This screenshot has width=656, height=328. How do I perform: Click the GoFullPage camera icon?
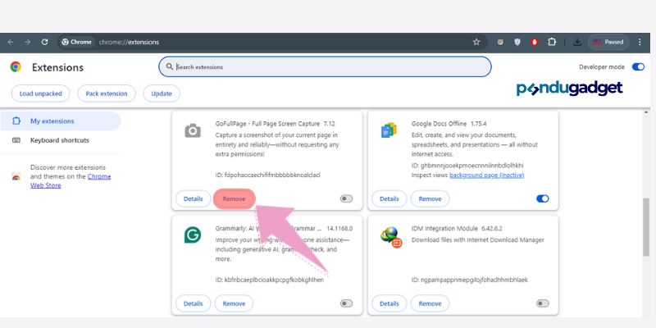click(193, 131)
